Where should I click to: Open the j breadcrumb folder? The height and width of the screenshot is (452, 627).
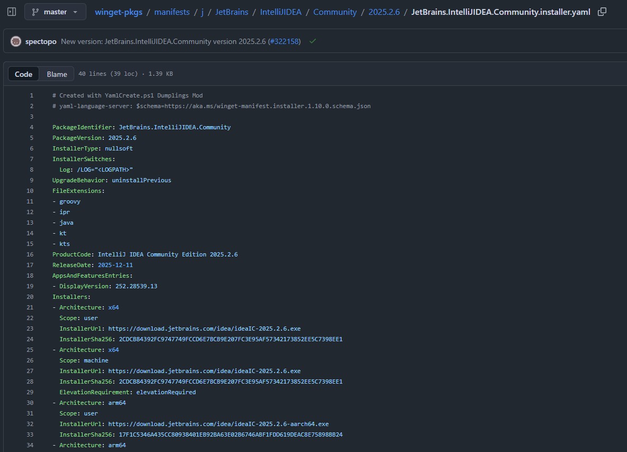point(202,12)
